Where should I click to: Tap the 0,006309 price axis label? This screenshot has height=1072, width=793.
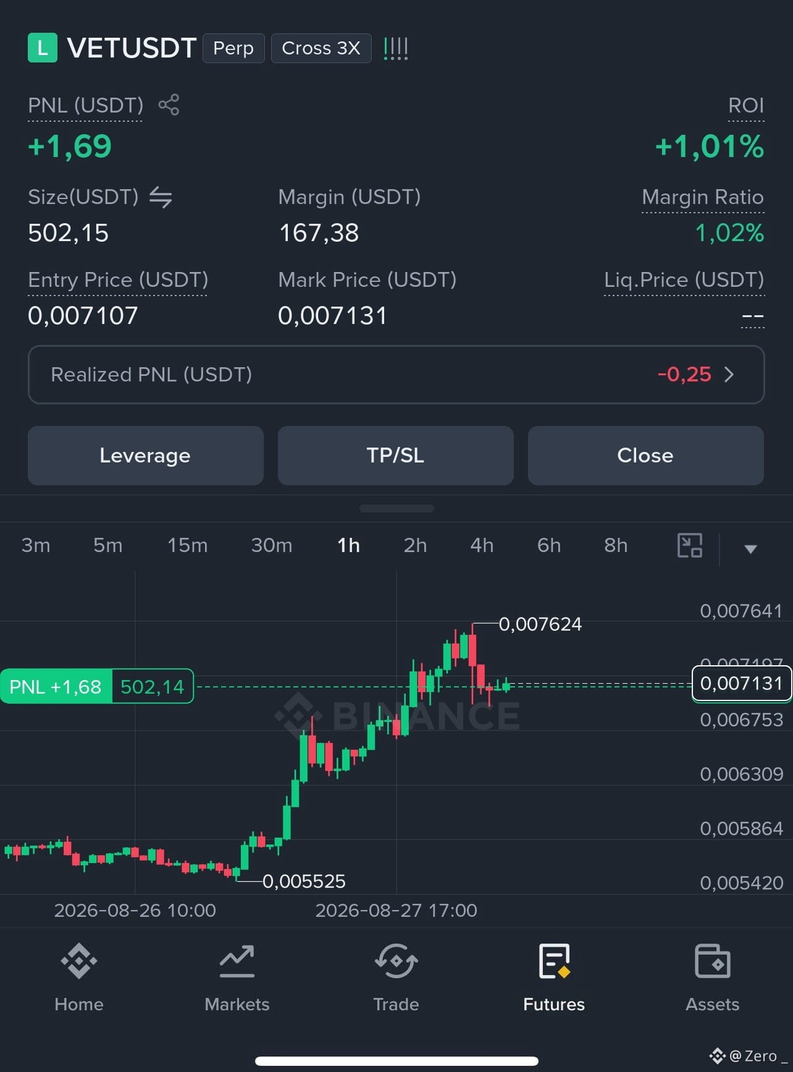742,775
